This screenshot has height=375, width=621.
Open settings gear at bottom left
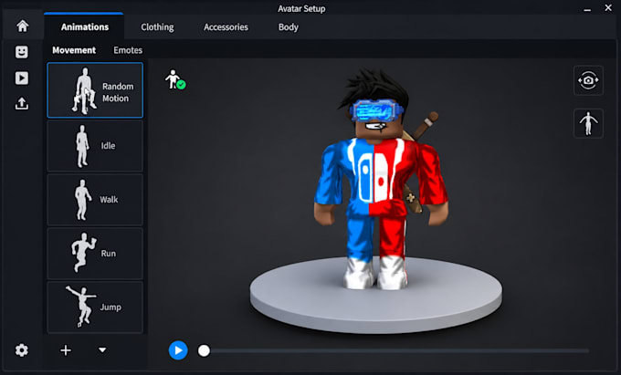click(22, 350)
